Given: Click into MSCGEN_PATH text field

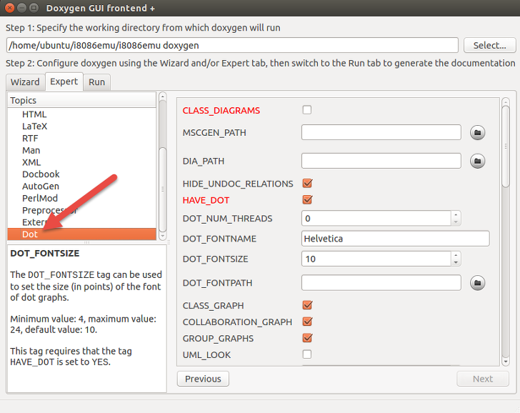Looking at the screenshot, I should tap(381, 132).
